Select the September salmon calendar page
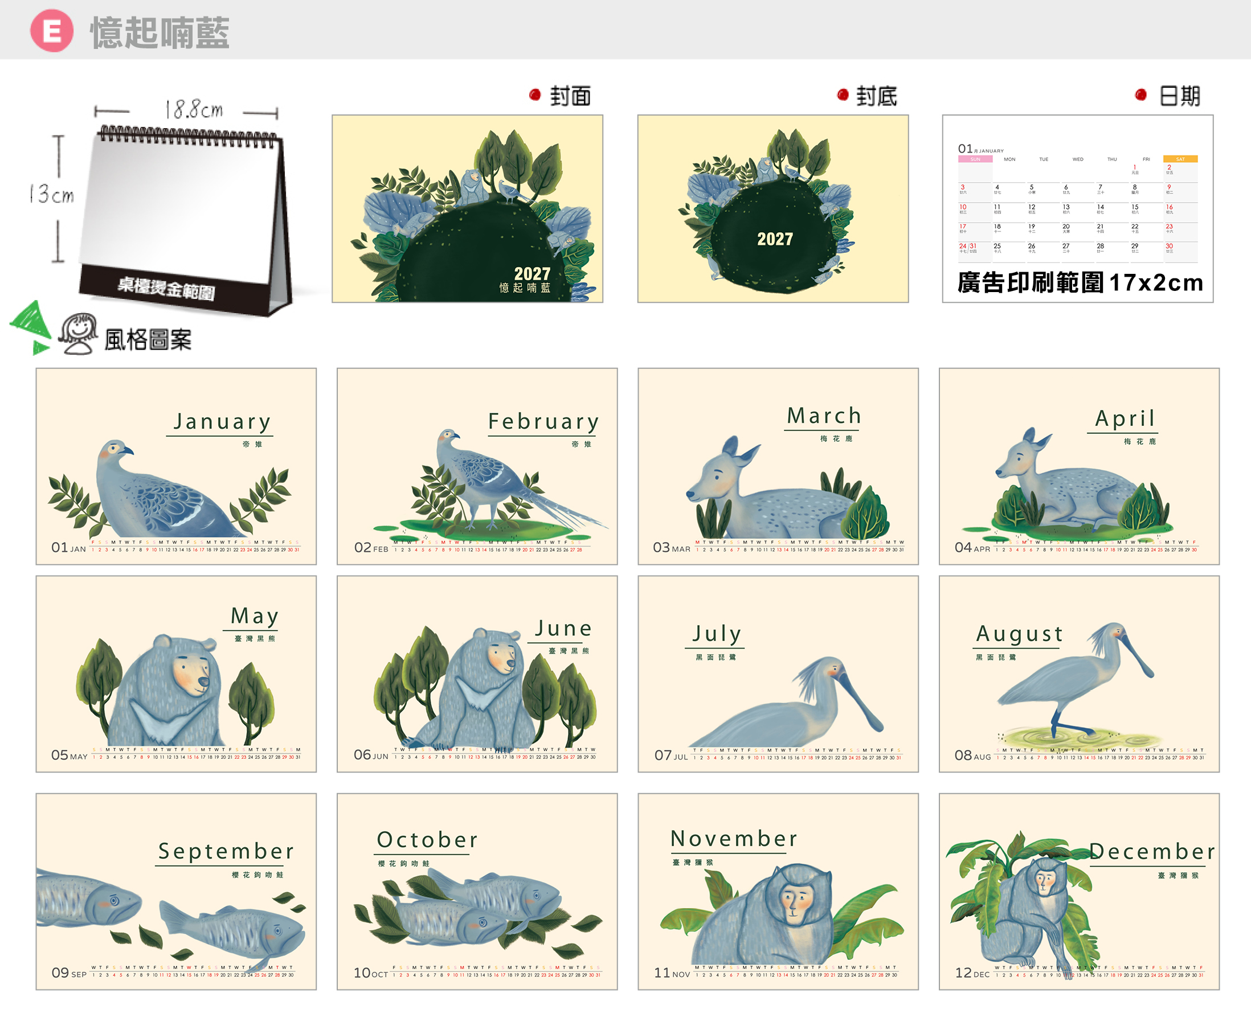The width and height of the screenshot is (1251, 1014). click(176, 892)
